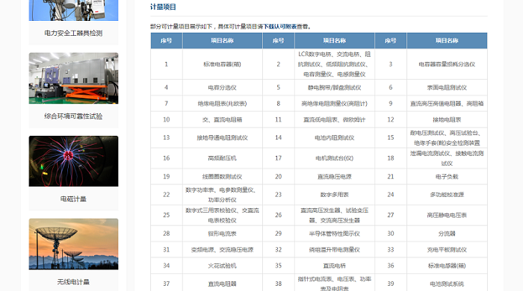Screen dimensions: 523x291
Task: Select the serial number cell 33
Action: (391, 250)
